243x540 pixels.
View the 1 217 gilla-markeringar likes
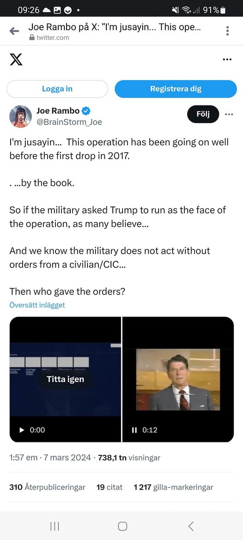pos(173,487)
